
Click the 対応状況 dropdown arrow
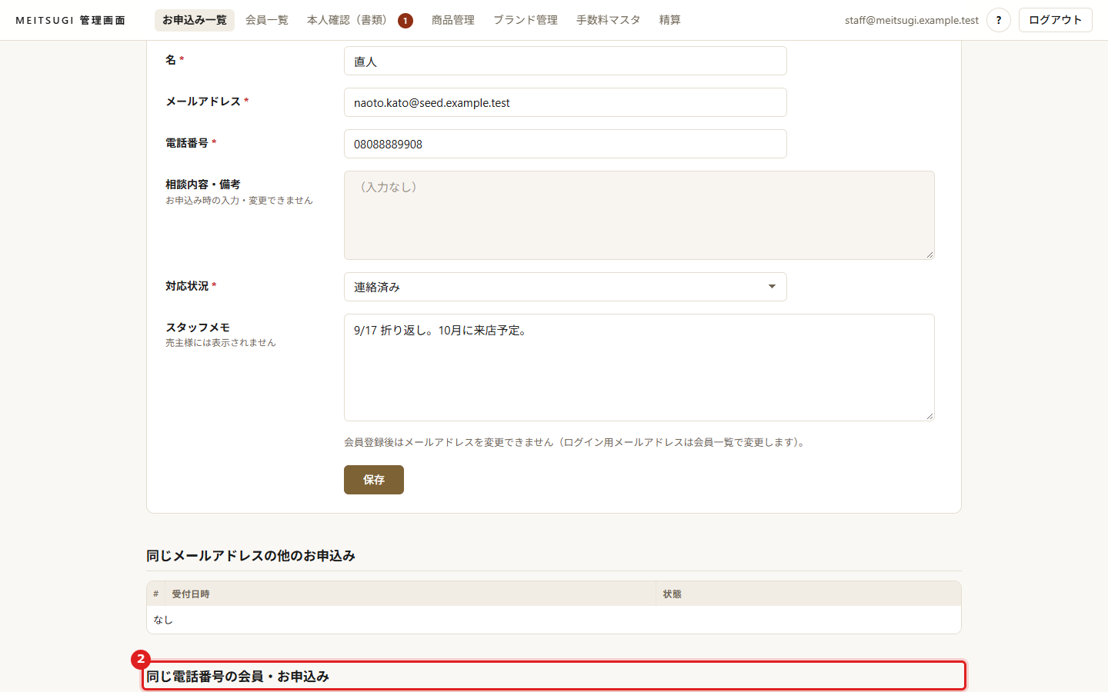tap(772, 287)
